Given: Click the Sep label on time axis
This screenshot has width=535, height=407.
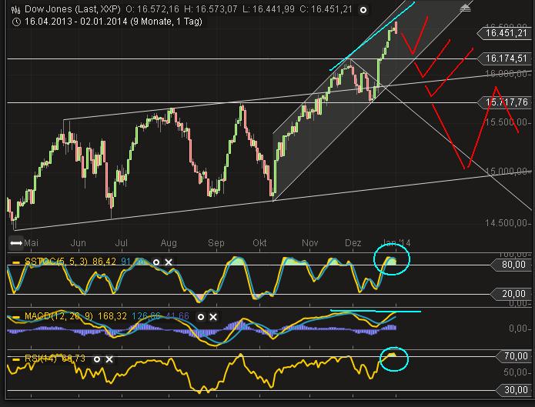Looking at the screenshot, I should [x=216, y=243].
